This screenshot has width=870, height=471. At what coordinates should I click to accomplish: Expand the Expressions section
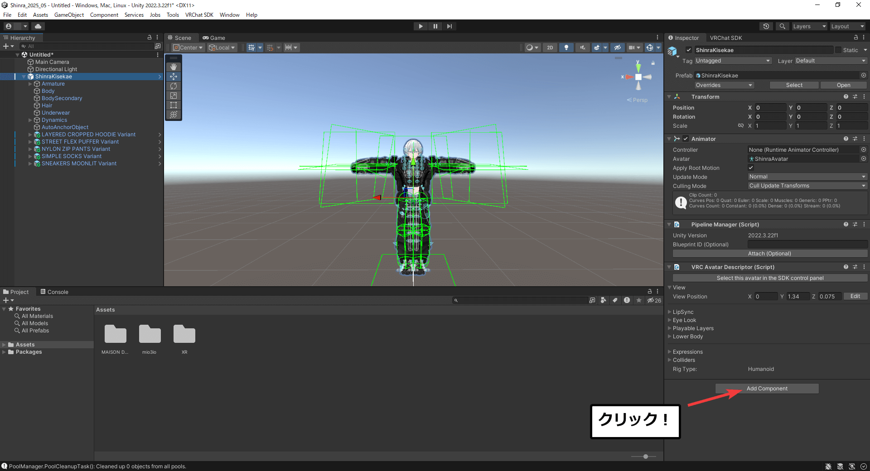[670, 351]
